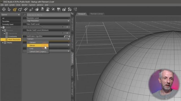The width and height of the screenshot is (181, 101).
Task: Open the Sphere node selection dropdown
Action: coord(11,15)
